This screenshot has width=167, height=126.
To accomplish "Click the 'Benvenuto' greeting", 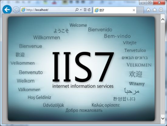I will coord(31,72).
